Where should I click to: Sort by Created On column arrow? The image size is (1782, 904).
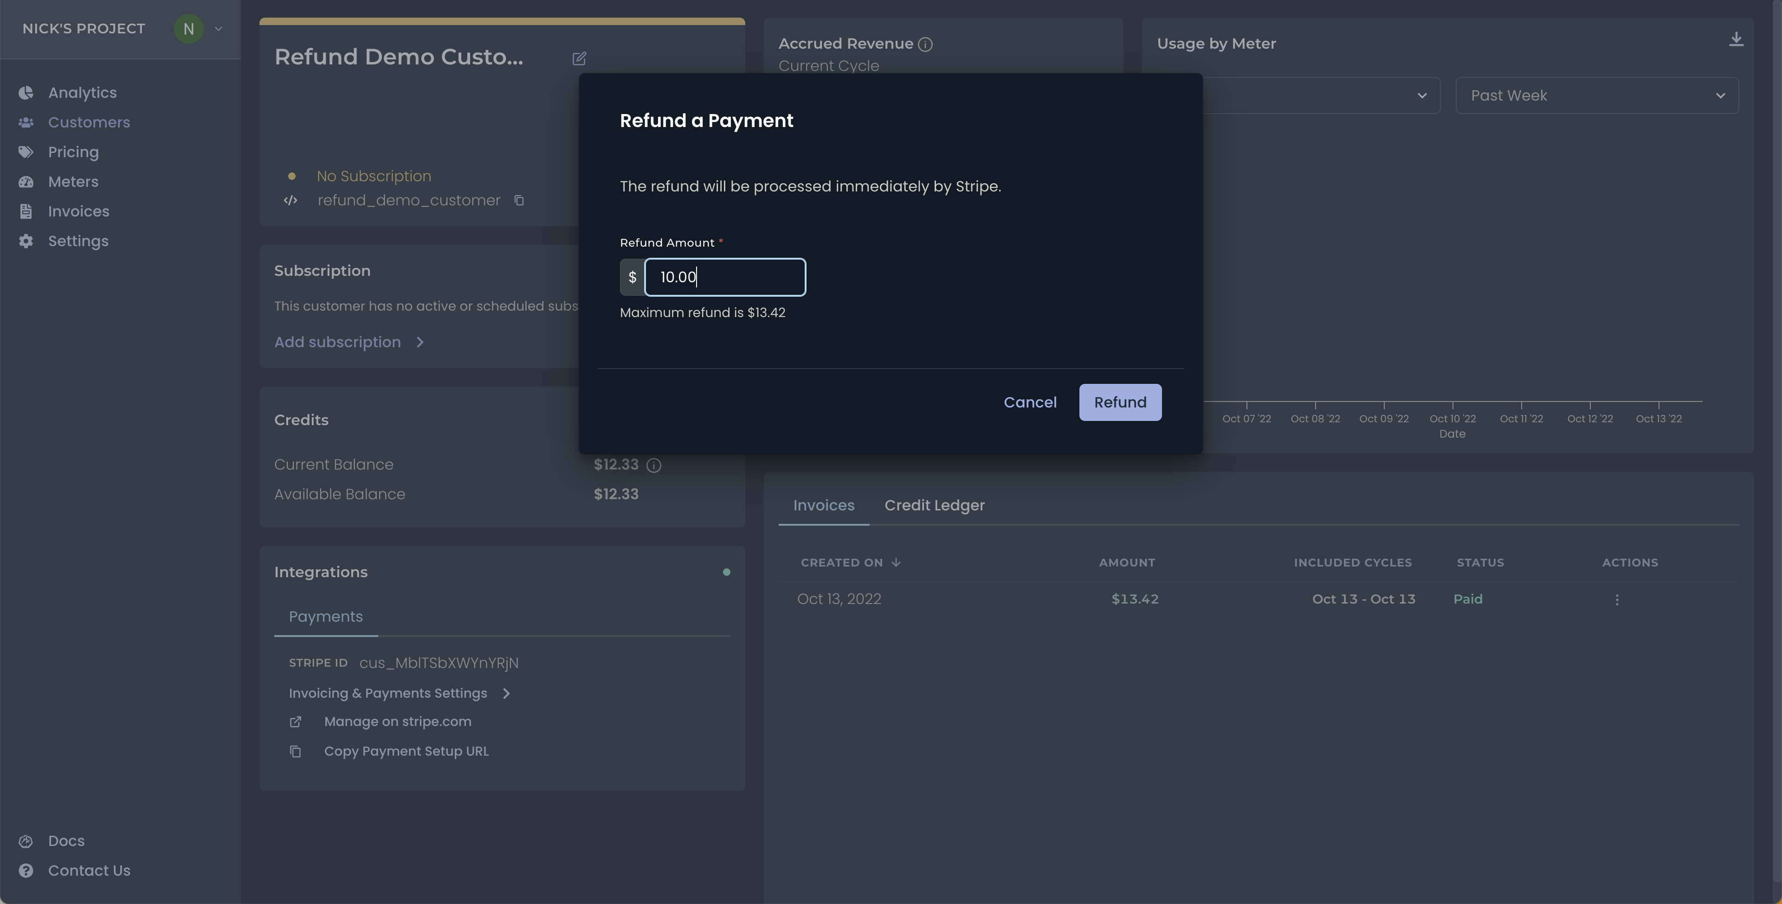(896, 563)
